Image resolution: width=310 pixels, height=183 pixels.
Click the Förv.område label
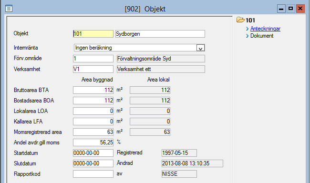[x=28, y=58]
